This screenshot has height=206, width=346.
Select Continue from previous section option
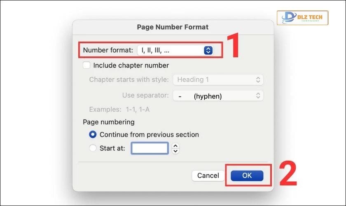93,134
